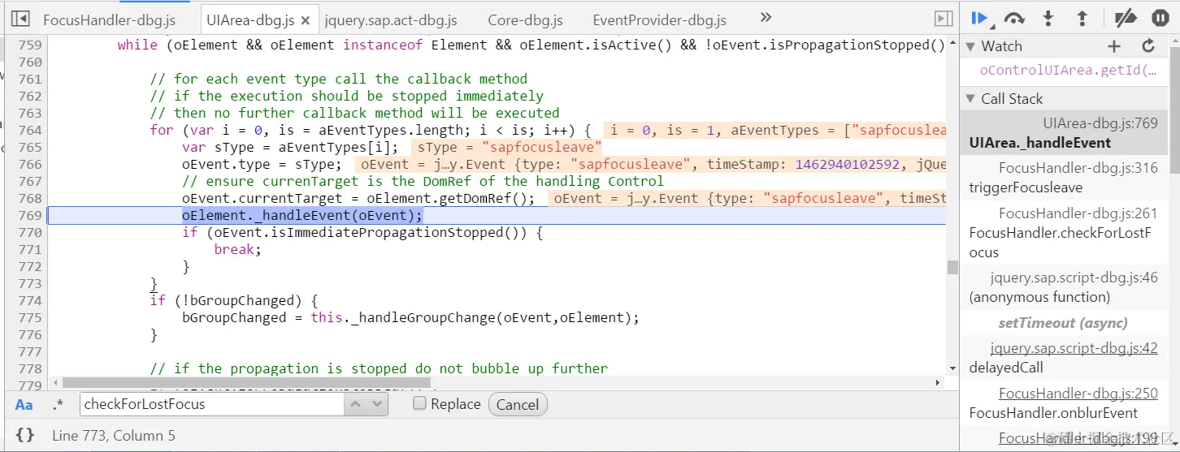
Task: Toggle regex search option
Action: pos(58,405)
